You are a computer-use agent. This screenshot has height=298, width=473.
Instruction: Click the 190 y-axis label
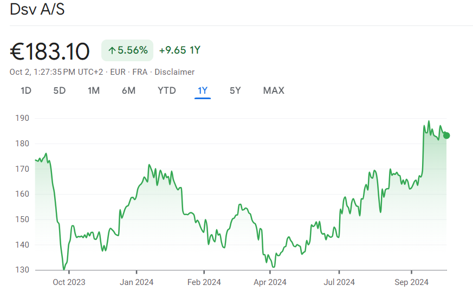22,118
